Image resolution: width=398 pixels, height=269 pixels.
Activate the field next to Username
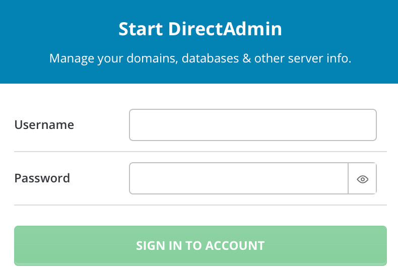[x=252, y=125]
